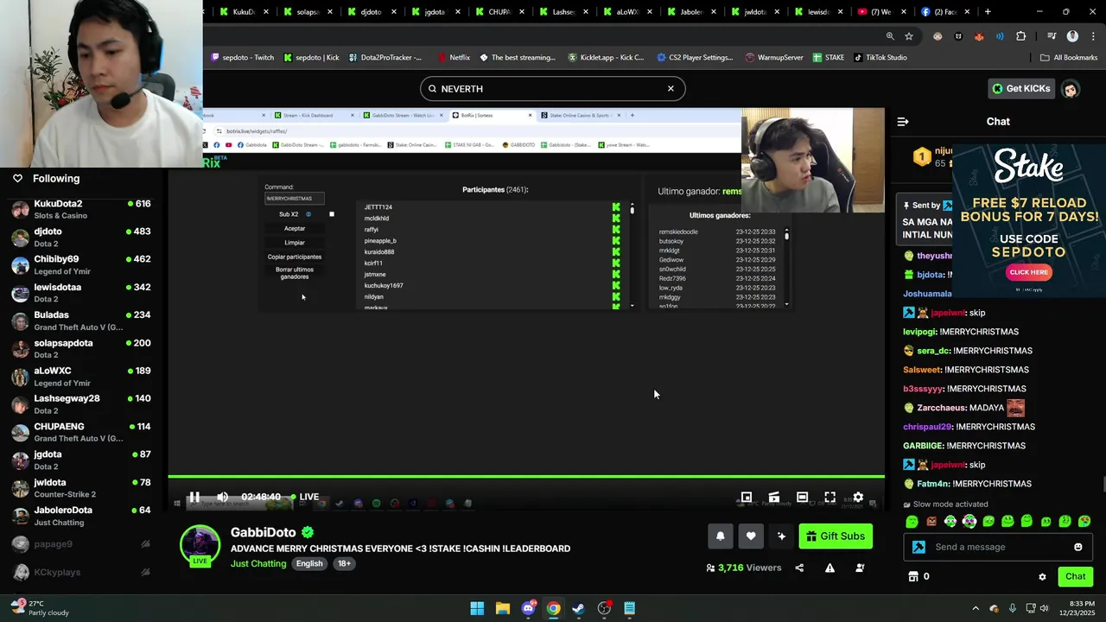Open chat settings gear
Viewport: 1106px width, 622px height.
click(x=1042, y=576)
